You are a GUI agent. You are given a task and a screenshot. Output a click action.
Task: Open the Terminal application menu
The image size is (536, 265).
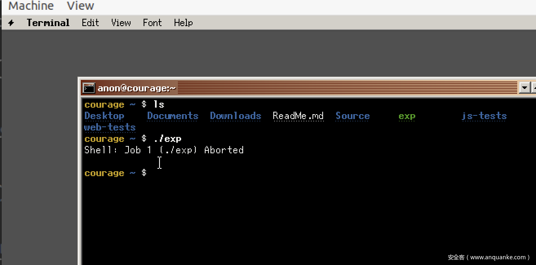click(48, 23)
